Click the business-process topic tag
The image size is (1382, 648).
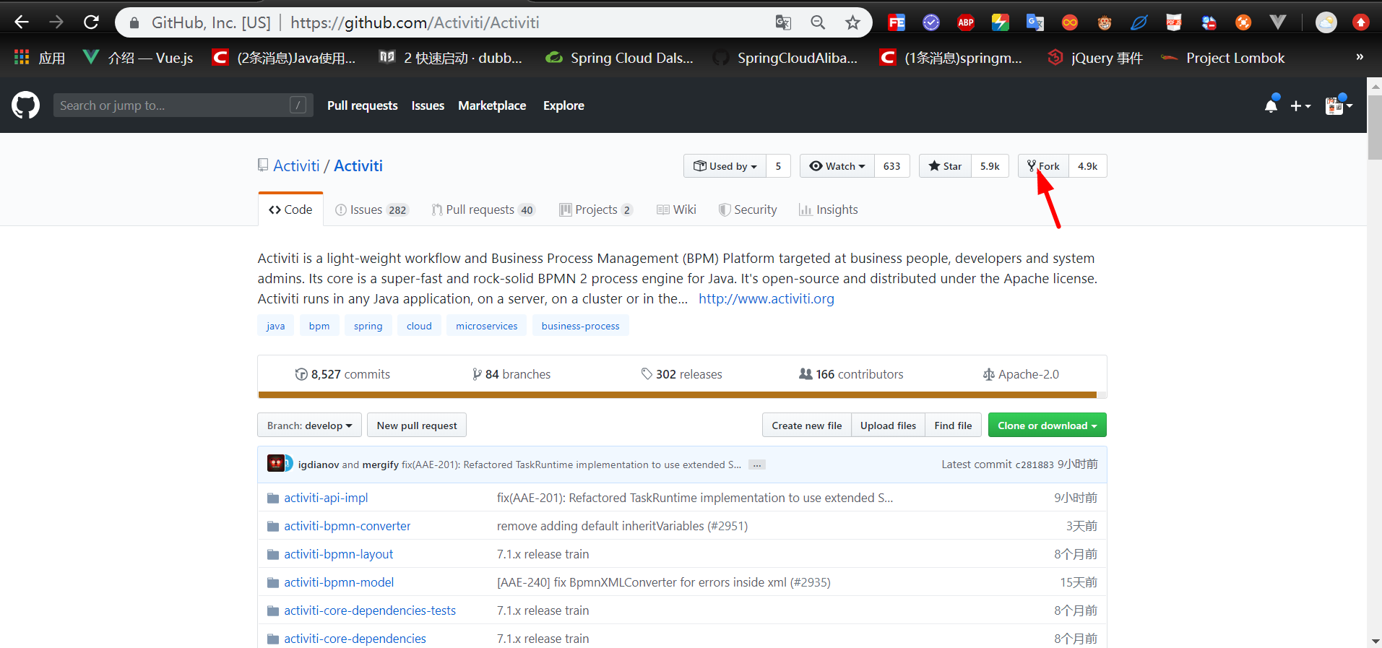(580, 326)
